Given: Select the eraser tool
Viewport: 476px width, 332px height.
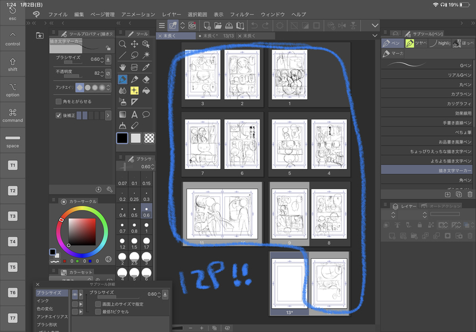Looking at the screenshot, I should point(146,80).
